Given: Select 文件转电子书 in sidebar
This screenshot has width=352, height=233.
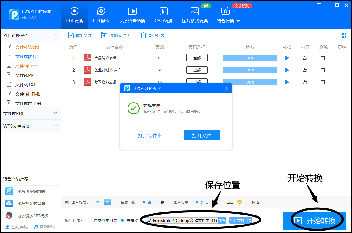Looking at the screenshot, I should 28,103.
